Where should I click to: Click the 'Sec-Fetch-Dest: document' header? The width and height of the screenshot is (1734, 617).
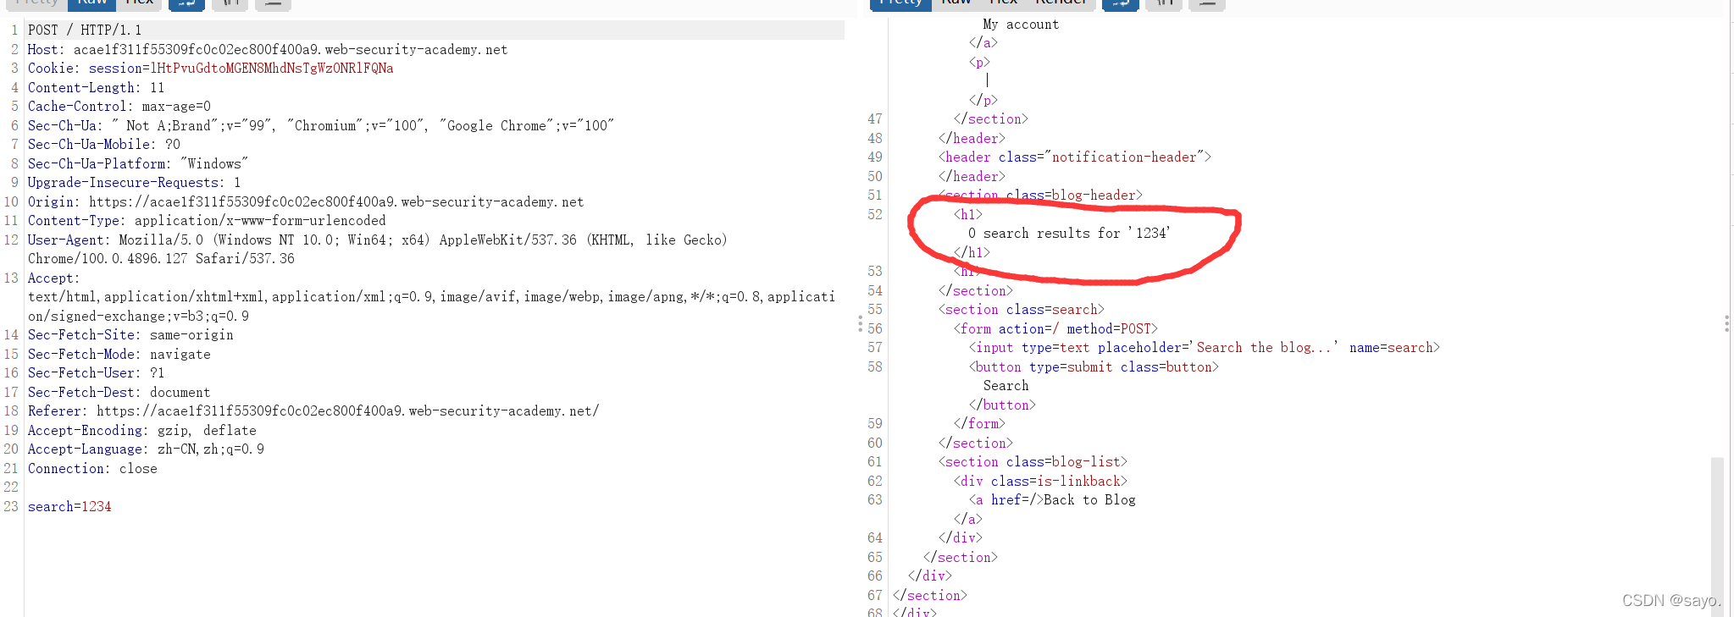(119, 393)
